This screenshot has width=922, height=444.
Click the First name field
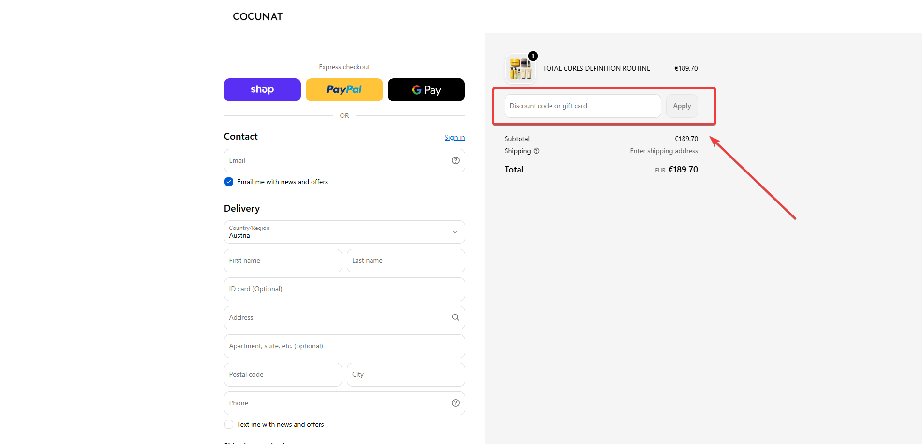[x=283, y=261]
